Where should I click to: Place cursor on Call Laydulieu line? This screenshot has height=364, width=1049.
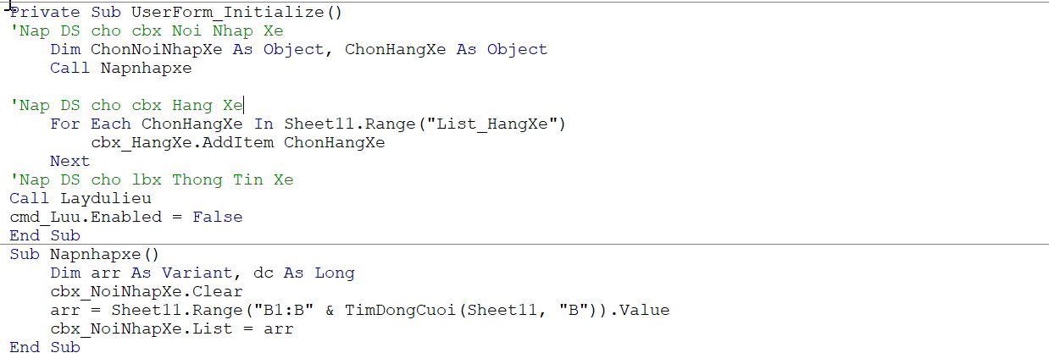coord(80,198)
